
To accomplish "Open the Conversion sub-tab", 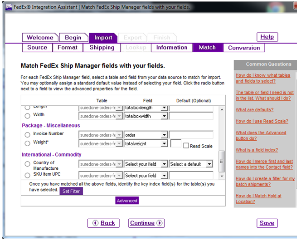I will (x=244, y=48).
